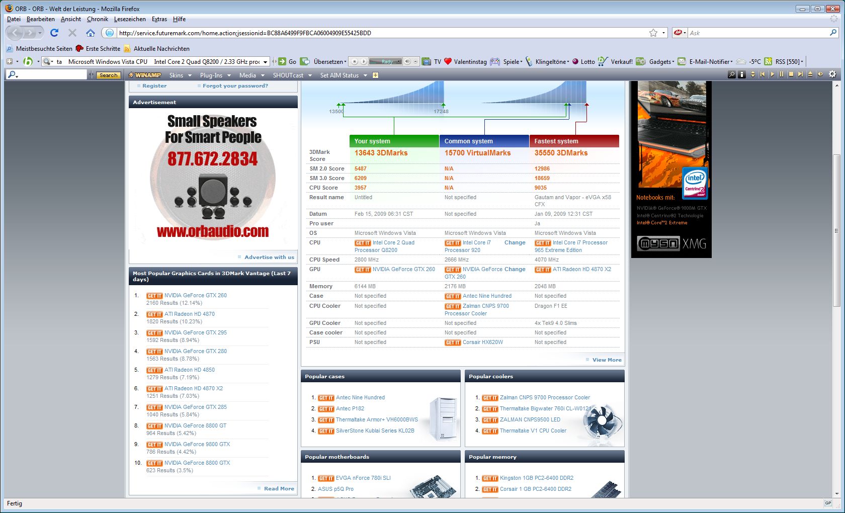The height and width of the screenshot is (513, 845).
Task: Click the Ask search magnifier icon
Action: pos(833,33)
